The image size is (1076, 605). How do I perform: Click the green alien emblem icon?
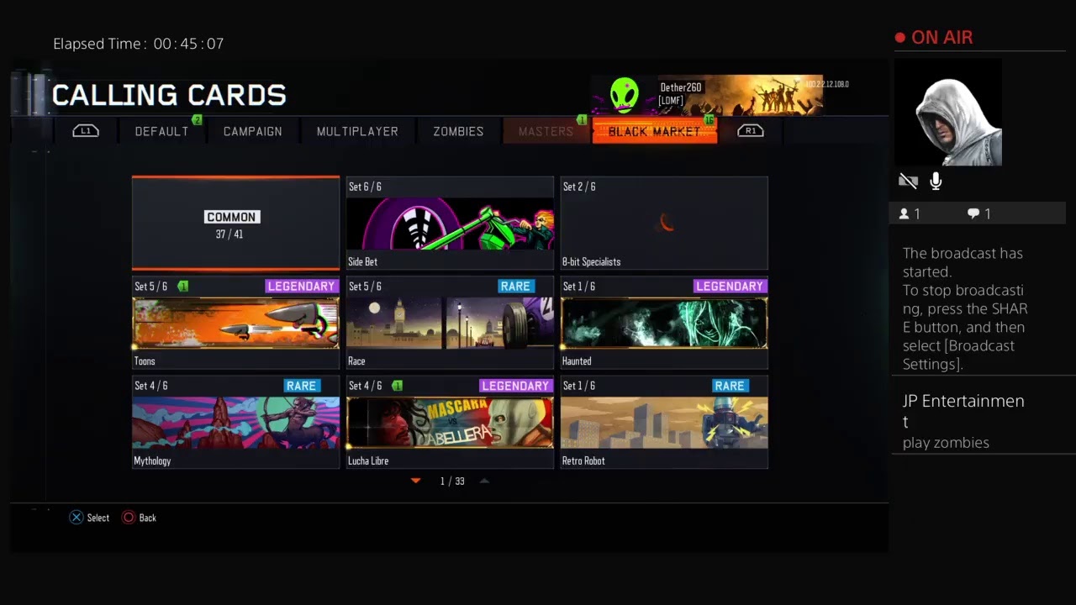click(x=625, y=95)
